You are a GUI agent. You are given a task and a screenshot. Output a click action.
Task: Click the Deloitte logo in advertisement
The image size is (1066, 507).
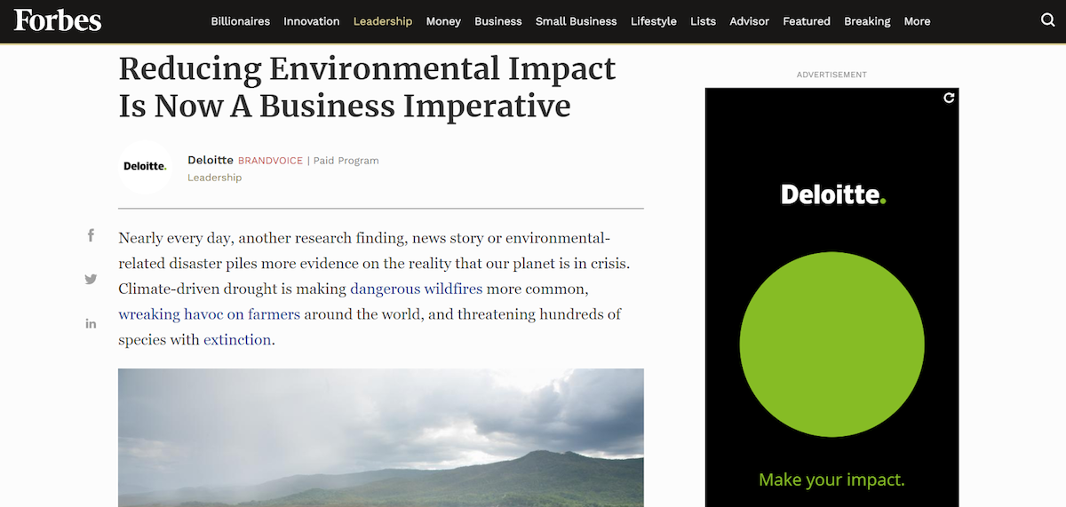[832, 194]
